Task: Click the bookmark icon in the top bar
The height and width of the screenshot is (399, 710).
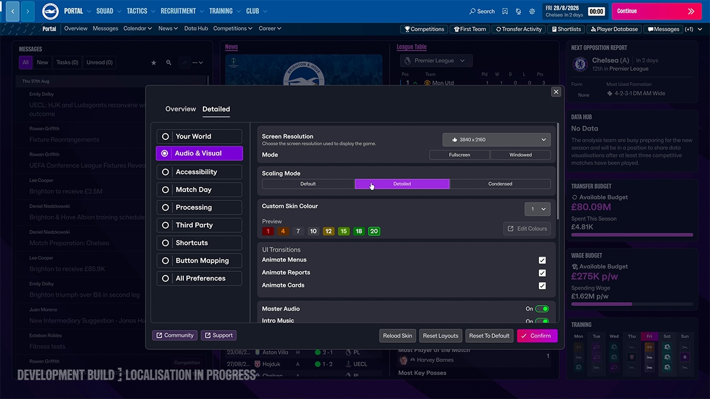Action: point(505,11)
